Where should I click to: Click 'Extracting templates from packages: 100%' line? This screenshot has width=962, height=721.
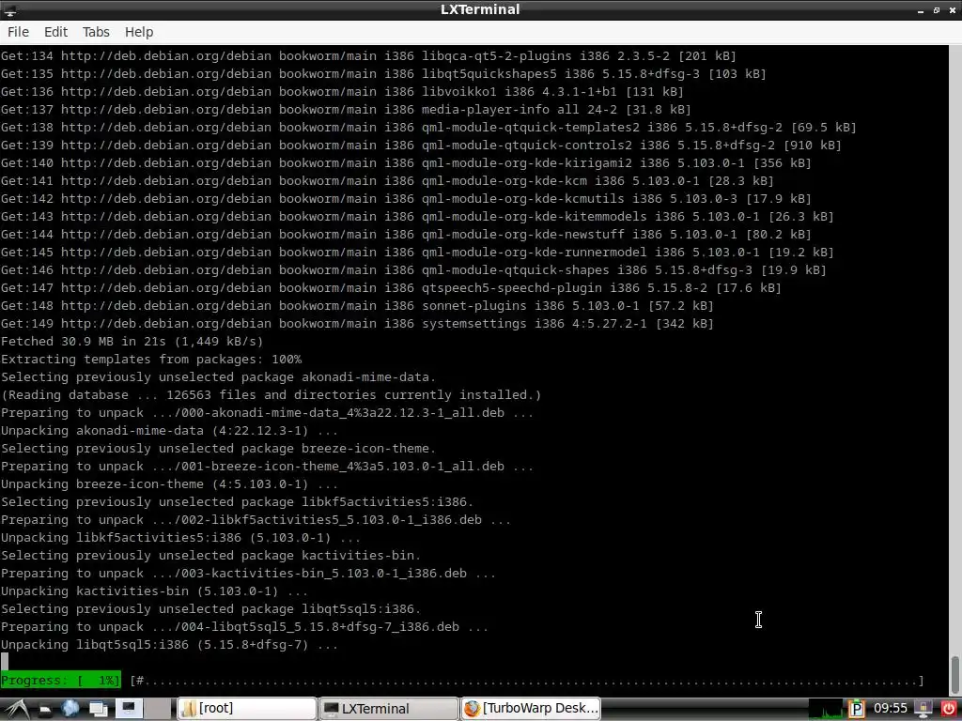(151, 360)
